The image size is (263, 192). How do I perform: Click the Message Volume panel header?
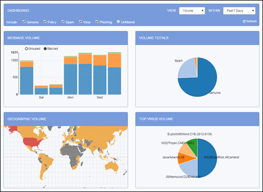pyautogui.click(x=66, y=38)
